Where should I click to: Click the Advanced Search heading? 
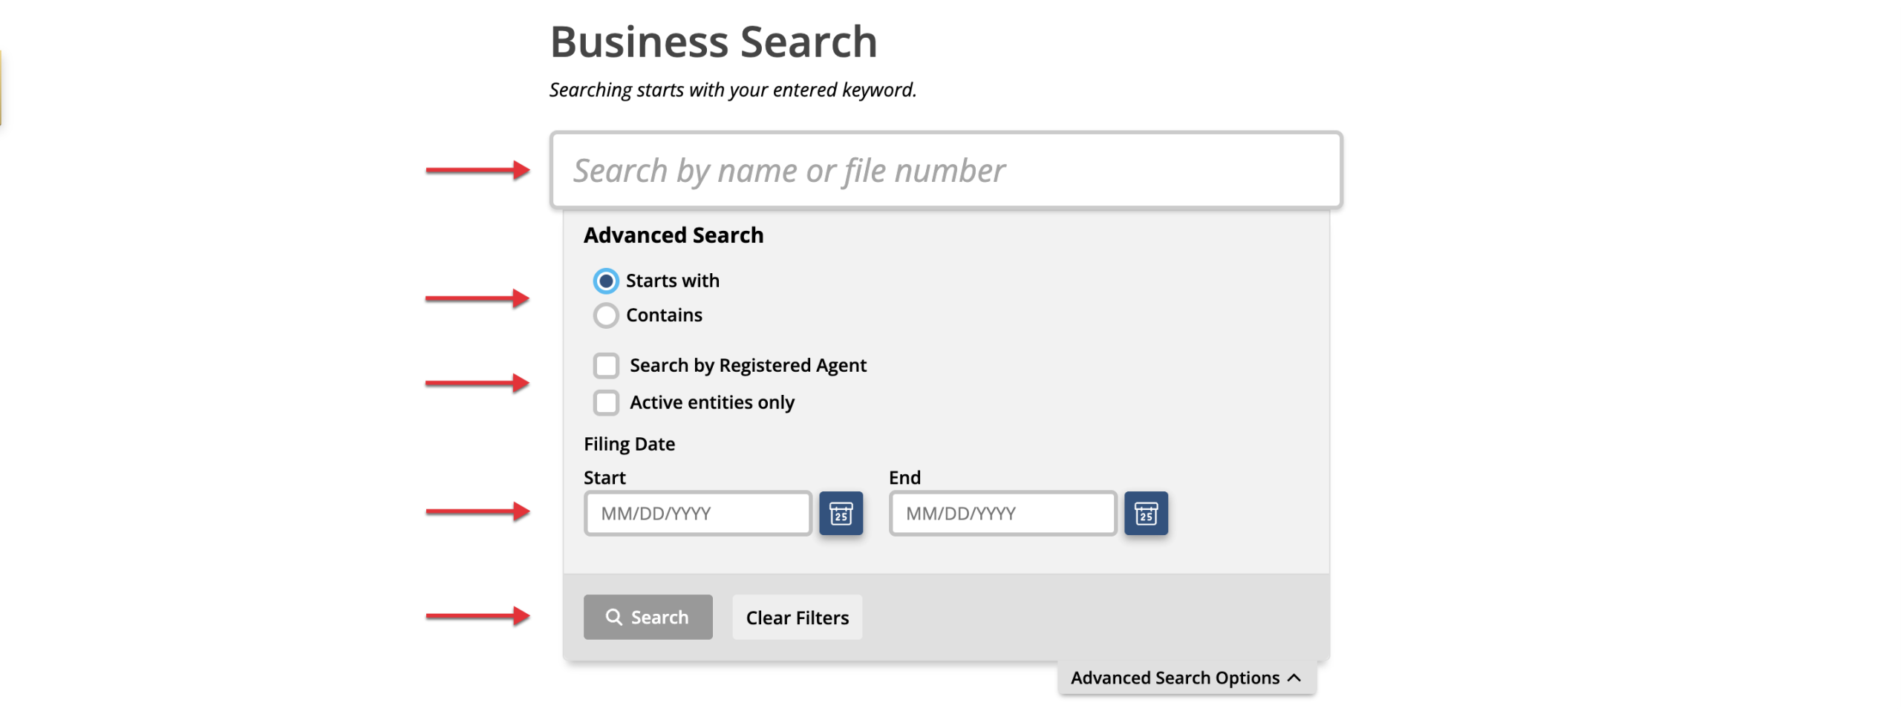(673, 235)
